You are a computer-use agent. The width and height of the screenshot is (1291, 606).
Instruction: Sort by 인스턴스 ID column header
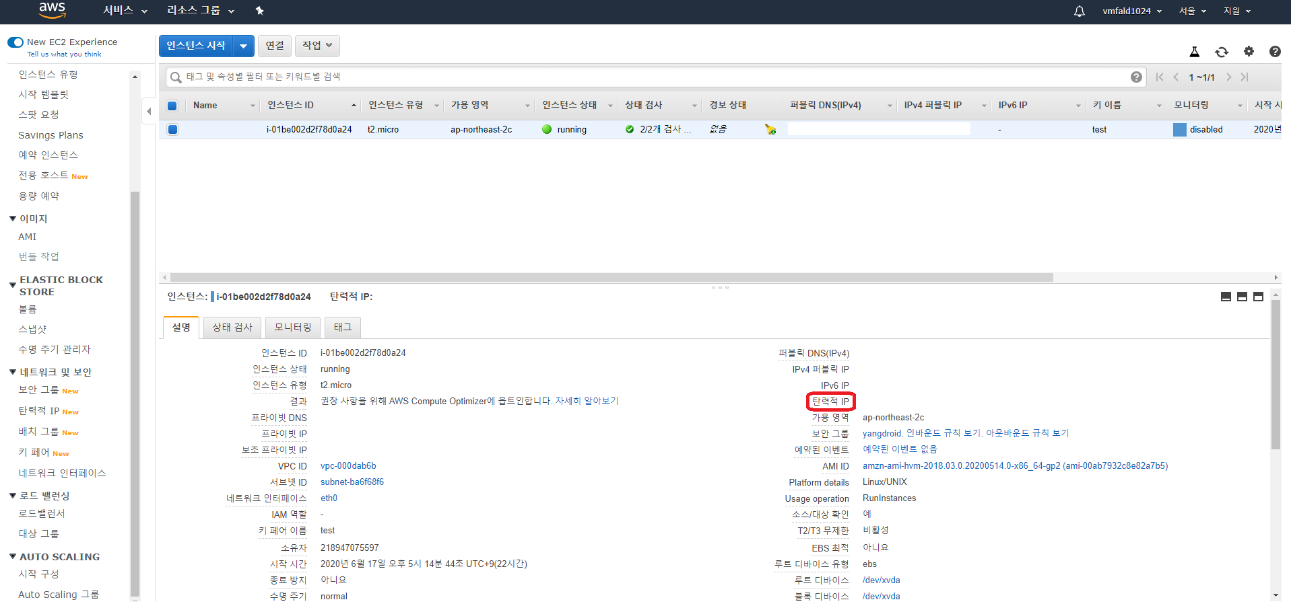coord(311,106)
